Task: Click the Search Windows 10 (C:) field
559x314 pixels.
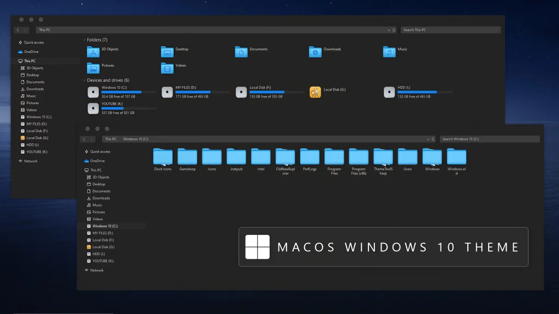Action: (x=490, y=139)
